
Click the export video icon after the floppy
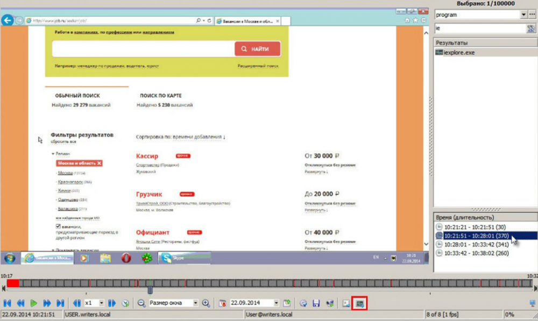330,303
